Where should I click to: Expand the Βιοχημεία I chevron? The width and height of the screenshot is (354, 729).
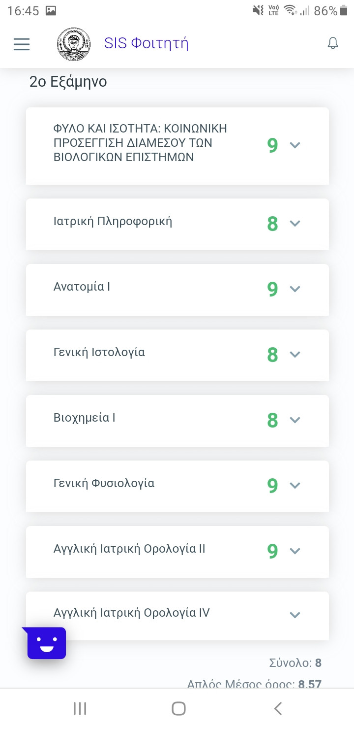pos(295,420)
